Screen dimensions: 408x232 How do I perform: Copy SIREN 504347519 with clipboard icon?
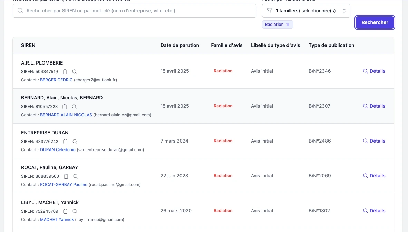click(65, 71)
